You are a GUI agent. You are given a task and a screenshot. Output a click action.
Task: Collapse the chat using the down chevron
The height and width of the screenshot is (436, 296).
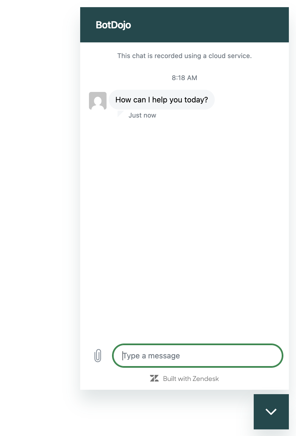click(271, 412)
